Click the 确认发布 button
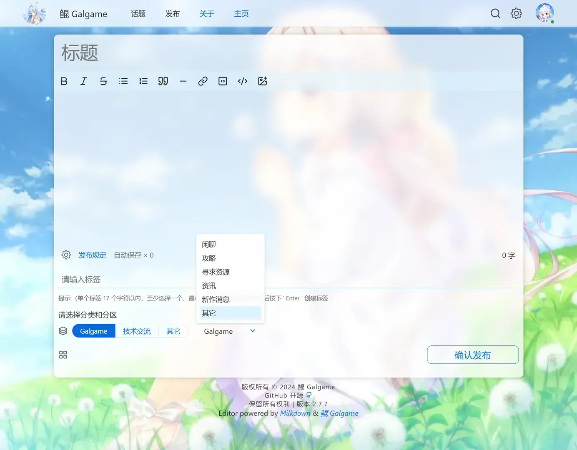 [x=473, y=355]
